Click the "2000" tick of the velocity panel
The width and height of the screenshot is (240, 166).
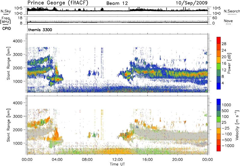click(17, 130)
